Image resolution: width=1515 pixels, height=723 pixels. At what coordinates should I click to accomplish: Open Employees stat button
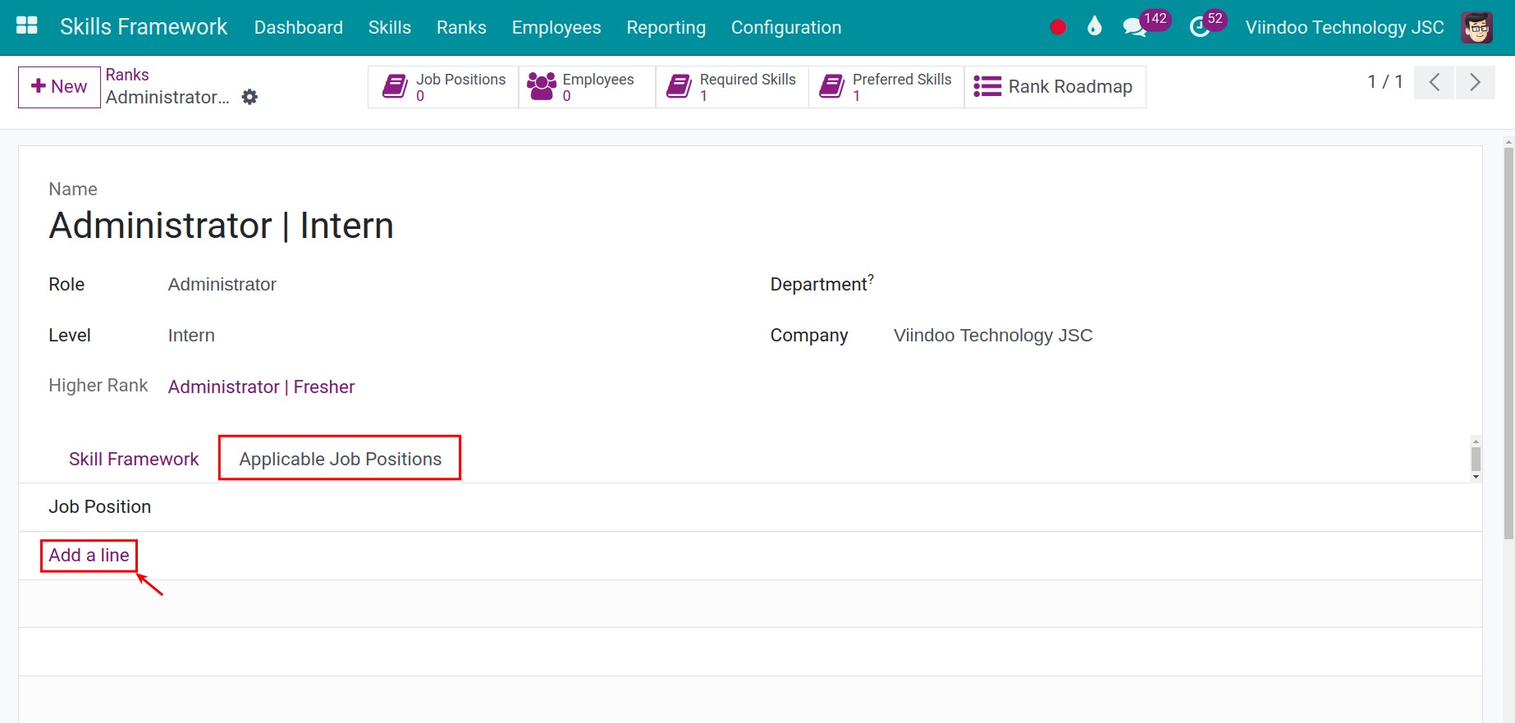tap(588, 87)
